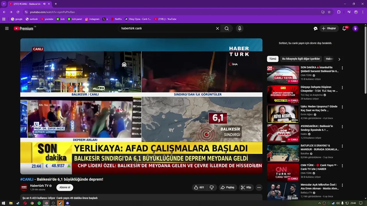Open the YouTube account avatar menu

(355, 28)
